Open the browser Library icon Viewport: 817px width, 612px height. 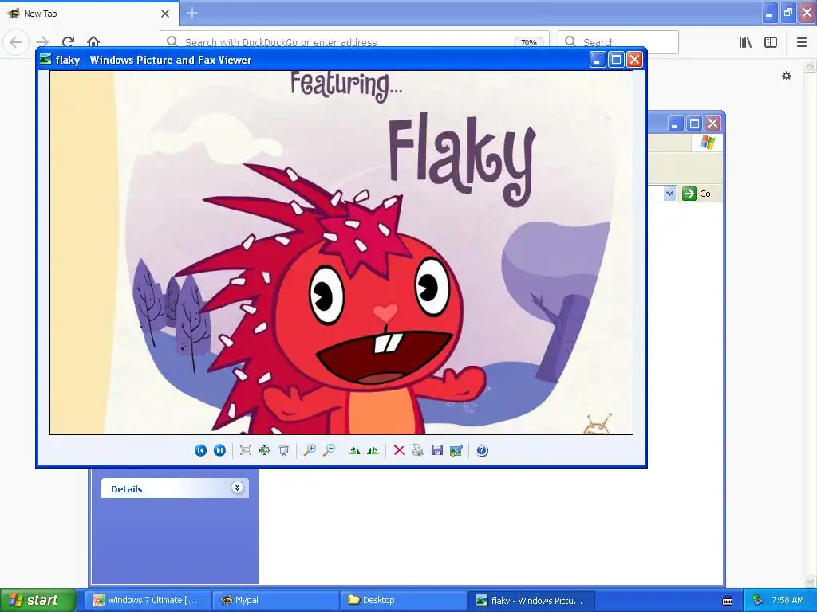[x=745, y=42]
